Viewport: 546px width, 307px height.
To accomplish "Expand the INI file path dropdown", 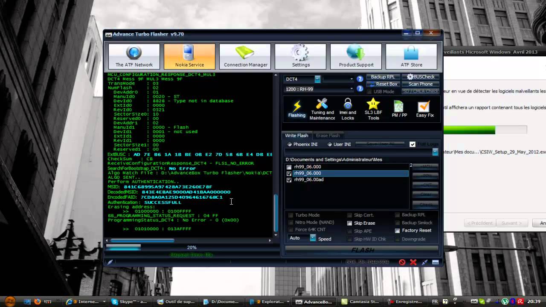I will pyautogui.click(x=435, y=152).
